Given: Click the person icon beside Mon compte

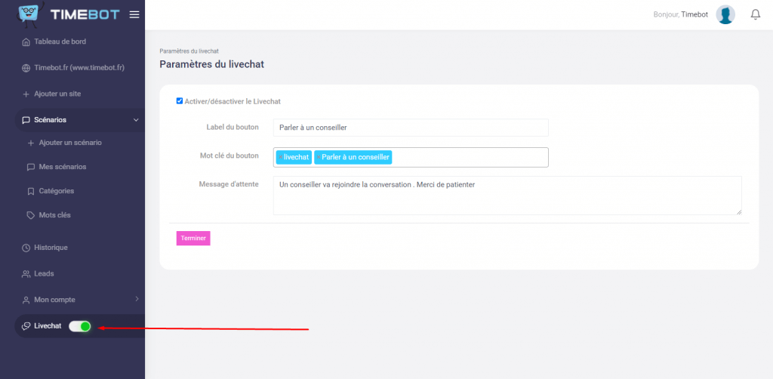Looking at the screenshot, I should [26, 300].
